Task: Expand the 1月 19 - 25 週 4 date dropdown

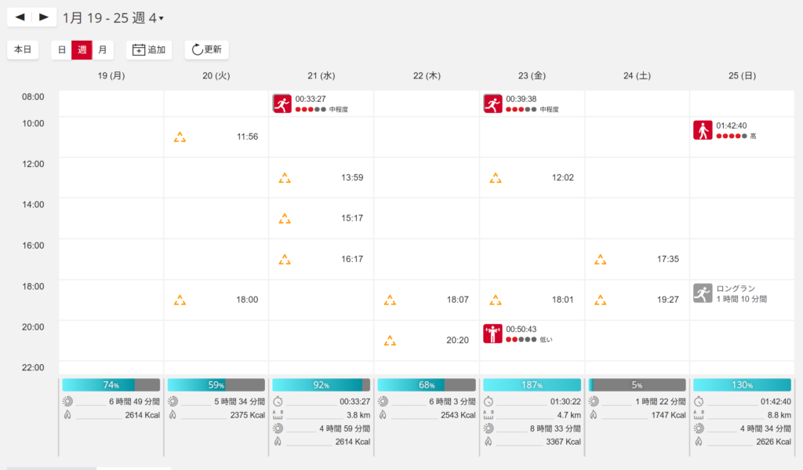Action: point(114,17)
